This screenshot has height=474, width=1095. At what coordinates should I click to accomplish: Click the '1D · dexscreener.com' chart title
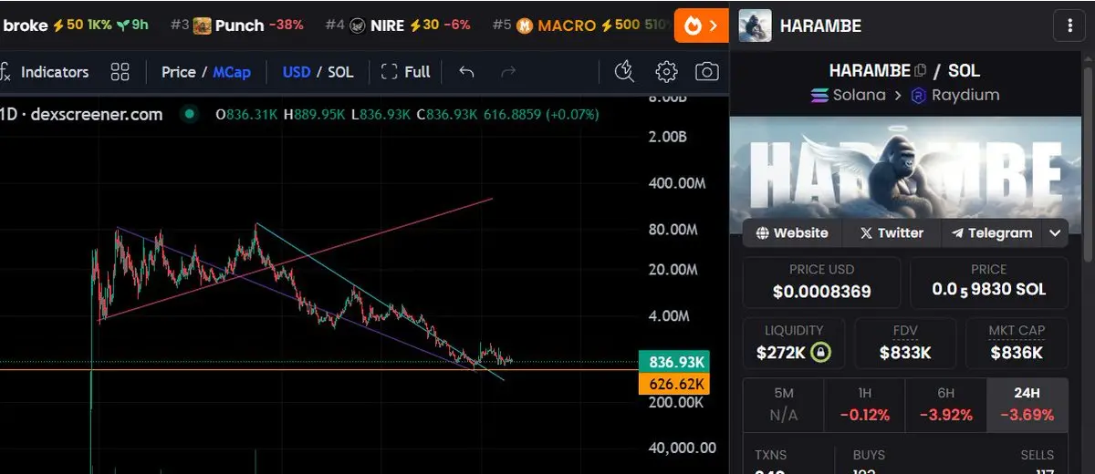tap(81, 114)
